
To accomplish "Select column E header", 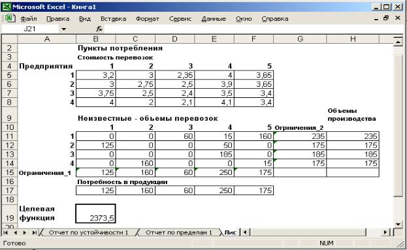I will (214, 39).
